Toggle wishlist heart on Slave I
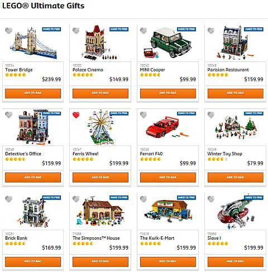Image resolution: width=268 pixels, height=272 pixels. coord(211,199)
